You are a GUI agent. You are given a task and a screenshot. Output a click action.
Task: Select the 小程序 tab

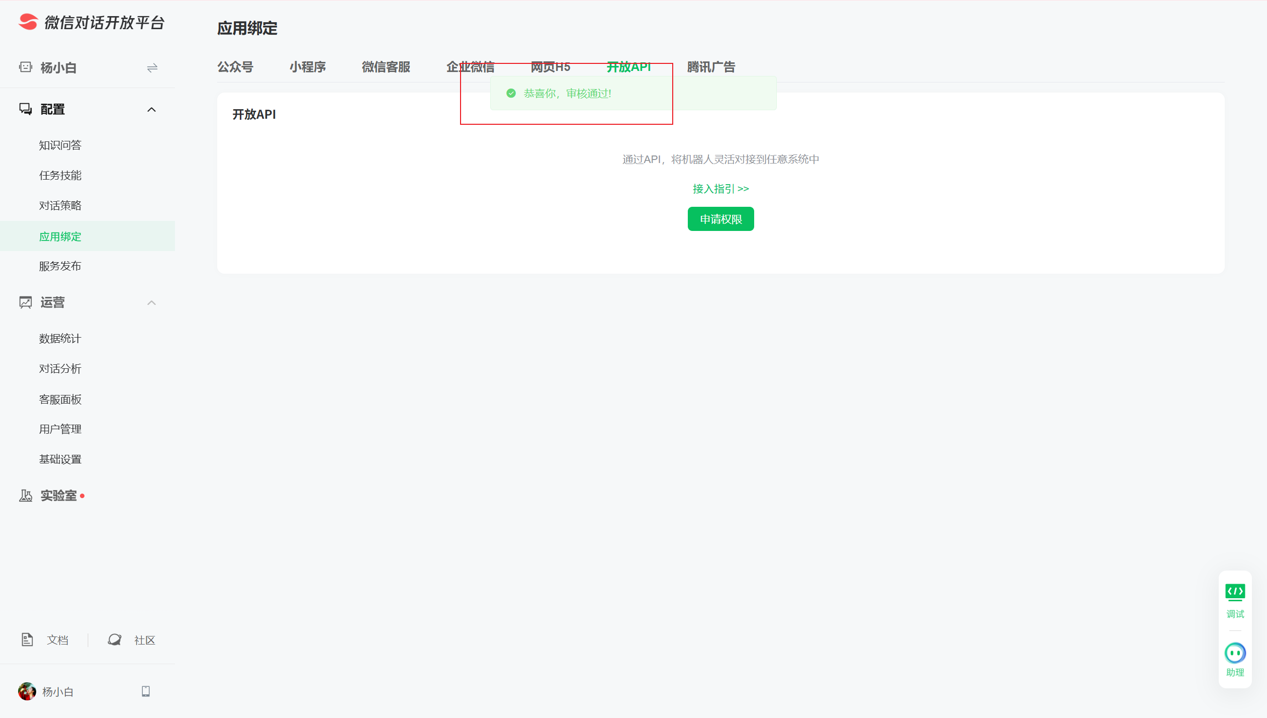tap(308, 67)
